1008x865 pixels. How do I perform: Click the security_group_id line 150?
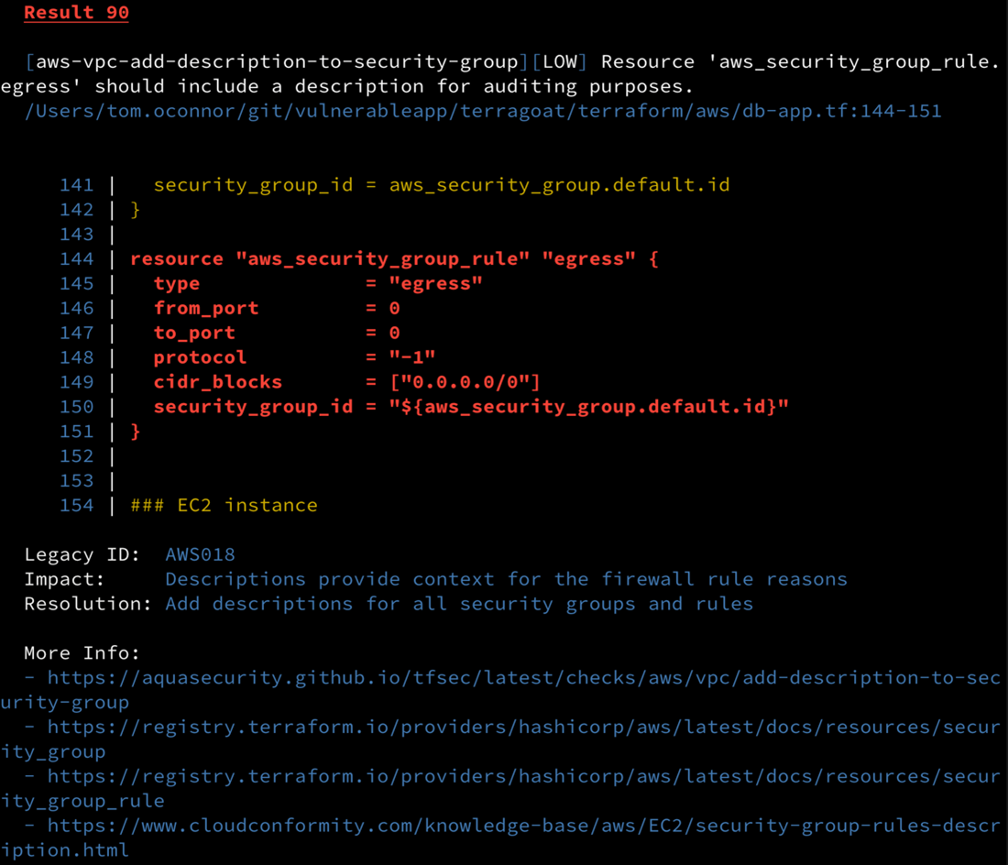coord(471,407)
